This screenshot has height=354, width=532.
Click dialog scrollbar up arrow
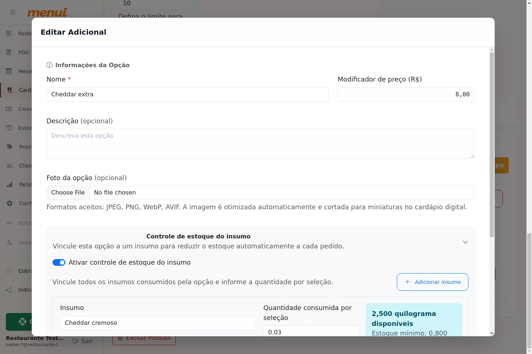point(492,50)
